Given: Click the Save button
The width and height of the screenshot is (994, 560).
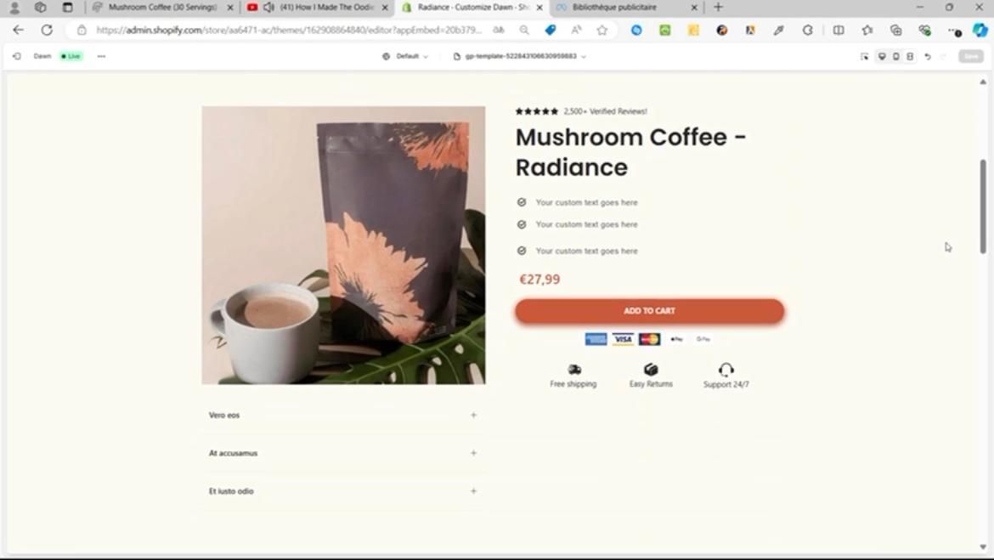Looking at the screenshot, I should (x=970, y=56).
